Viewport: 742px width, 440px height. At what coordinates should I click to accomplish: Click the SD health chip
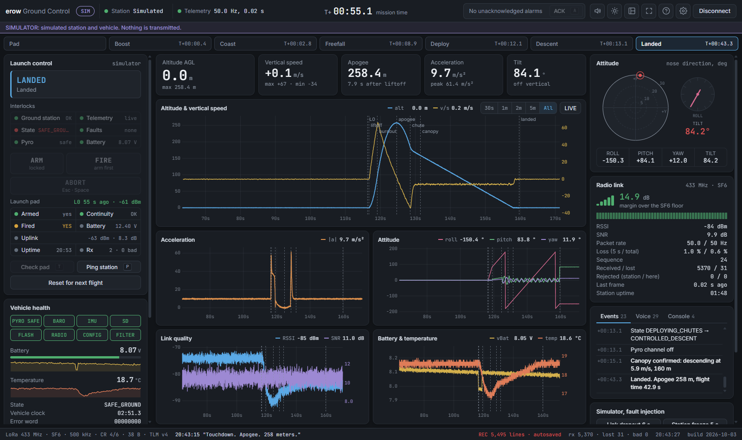pyautogui.click(x=125, y=321)
